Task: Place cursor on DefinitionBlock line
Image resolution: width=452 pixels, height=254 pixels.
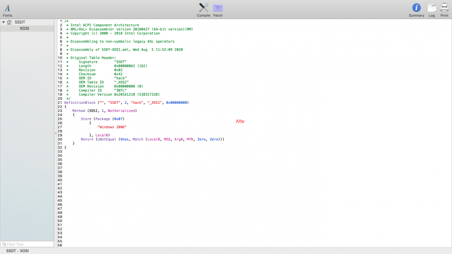Action: click(126, 102)
